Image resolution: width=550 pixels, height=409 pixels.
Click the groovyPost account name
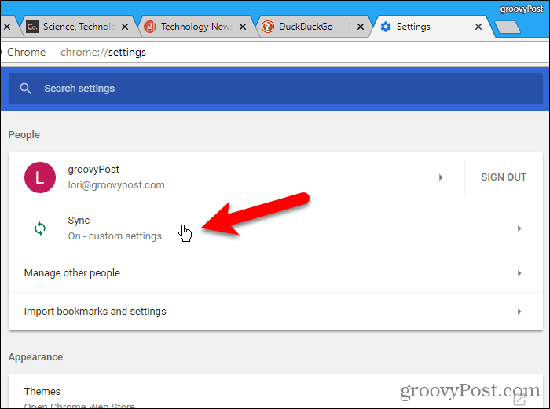(x=93, y=170)
